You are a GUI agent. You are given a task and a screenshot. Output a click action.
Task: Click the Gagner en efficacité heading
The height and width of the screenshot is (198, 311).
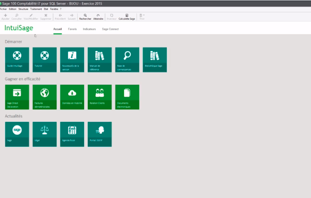tap(23, 79)
